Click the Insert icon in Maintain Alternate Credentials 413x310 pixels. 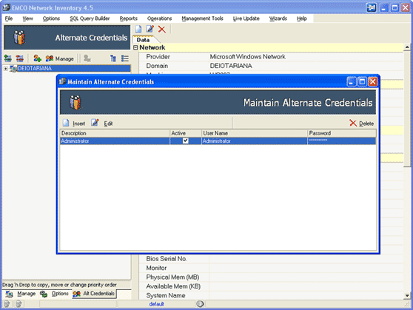(66, 123)
